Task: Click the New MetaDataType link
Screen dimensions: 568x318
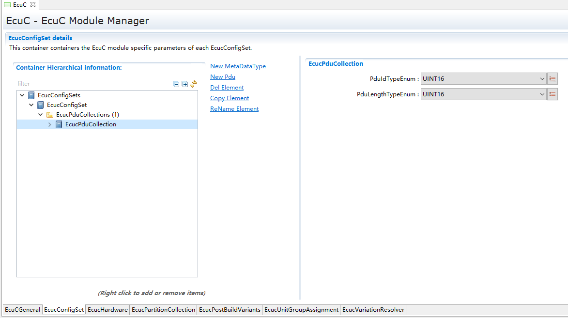Action: [x=238, y=66]
